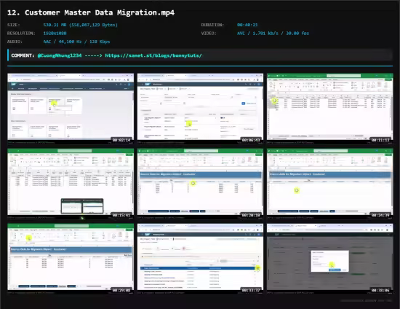The height and width of the screenshot is (309, 400).
Task: Click the 'VIDEO:' label
Action: click(209, 34)
